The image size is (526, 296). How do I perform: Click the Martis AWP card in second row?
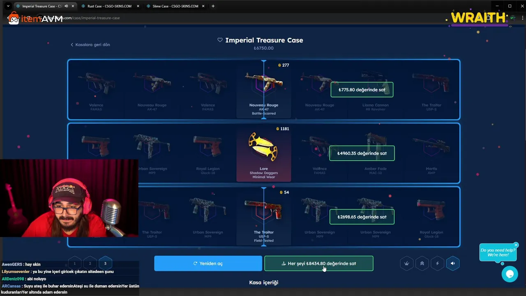click(x=431, y=153)
